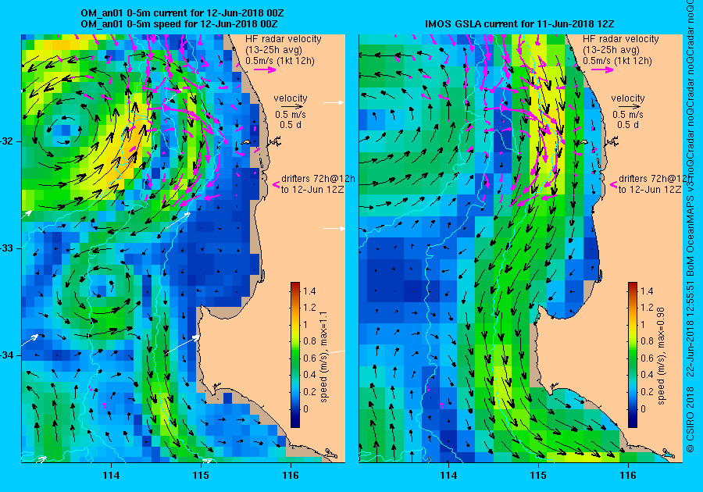Click longitude label "116" under right map
The width and height of the screenshot is (703, 492).
628,476
